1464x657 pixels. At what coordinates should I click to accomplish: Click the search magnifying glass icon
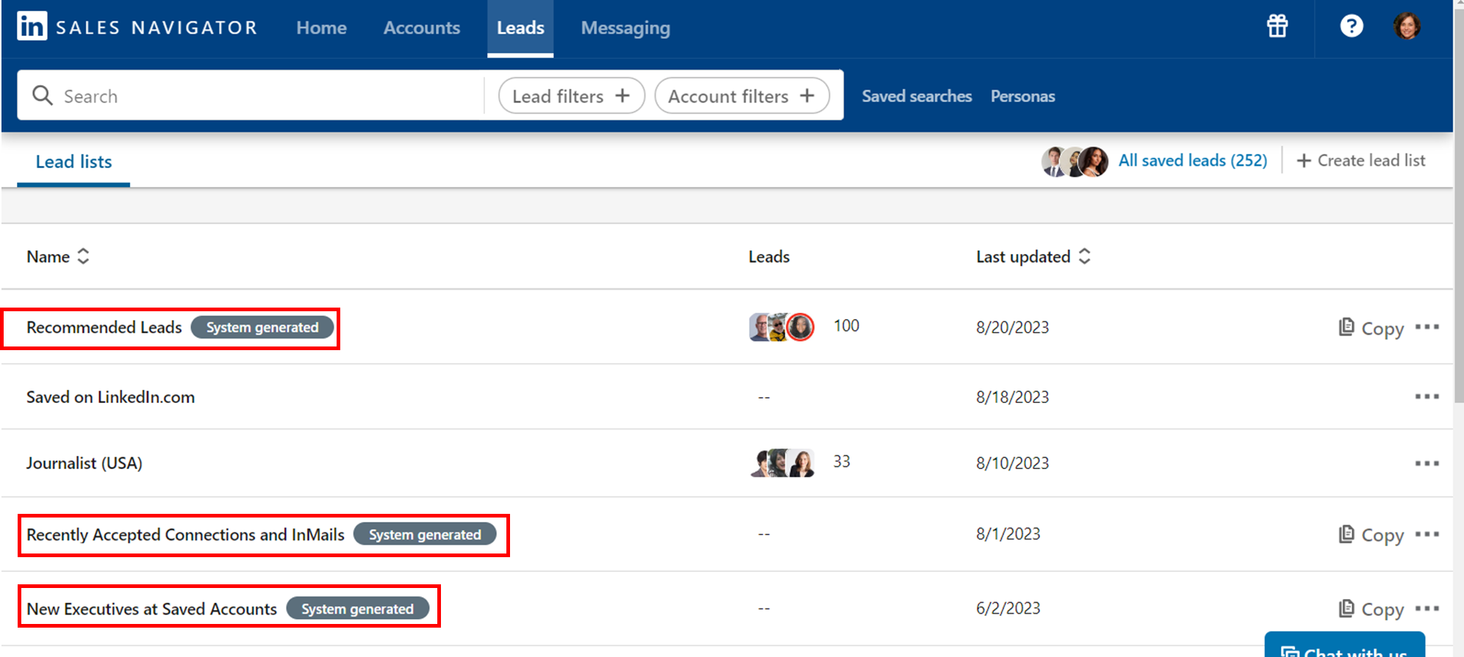pos(43,95)
